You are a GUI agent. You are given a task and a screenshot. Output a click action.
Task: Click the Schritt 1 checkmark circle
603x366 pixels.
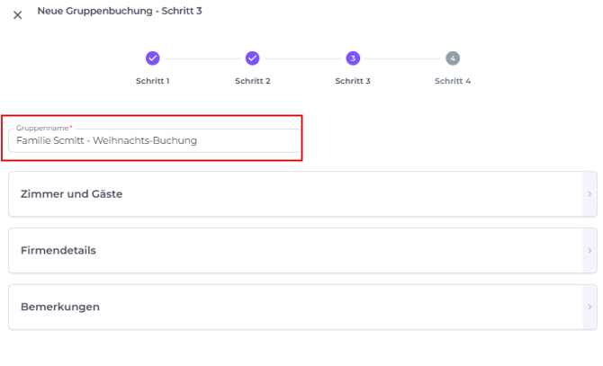pyautogui.click(x=153, y=58)
